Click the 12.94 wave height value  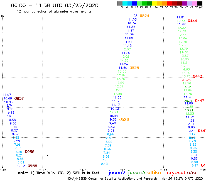[x=114, y=112]
